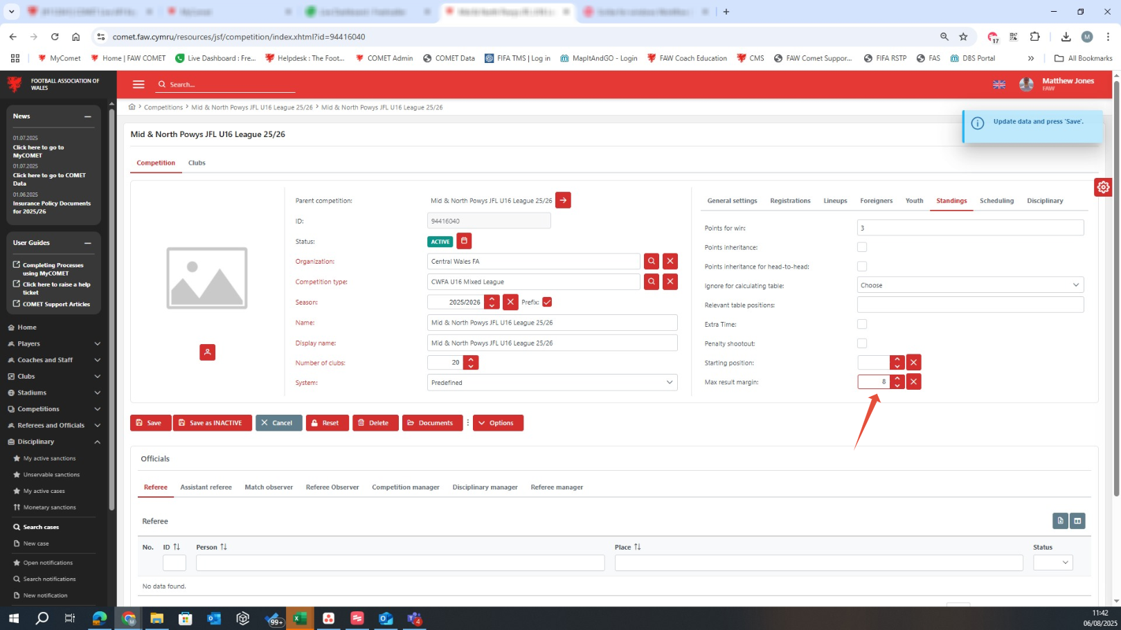Open the hamburger menu in red header
The image size is (1121, 630).
[x=138, y=84]
